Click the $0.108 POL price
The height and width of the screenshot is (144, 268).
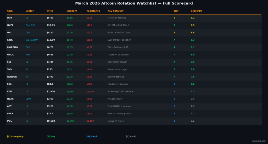coord(51,121)
